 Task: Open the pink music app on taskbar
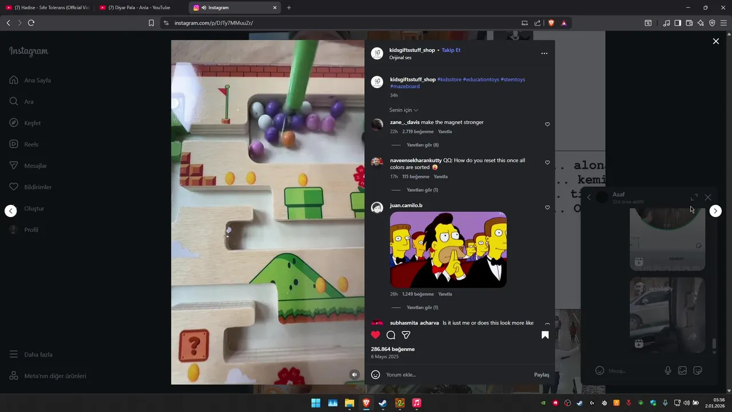point(416,403)
